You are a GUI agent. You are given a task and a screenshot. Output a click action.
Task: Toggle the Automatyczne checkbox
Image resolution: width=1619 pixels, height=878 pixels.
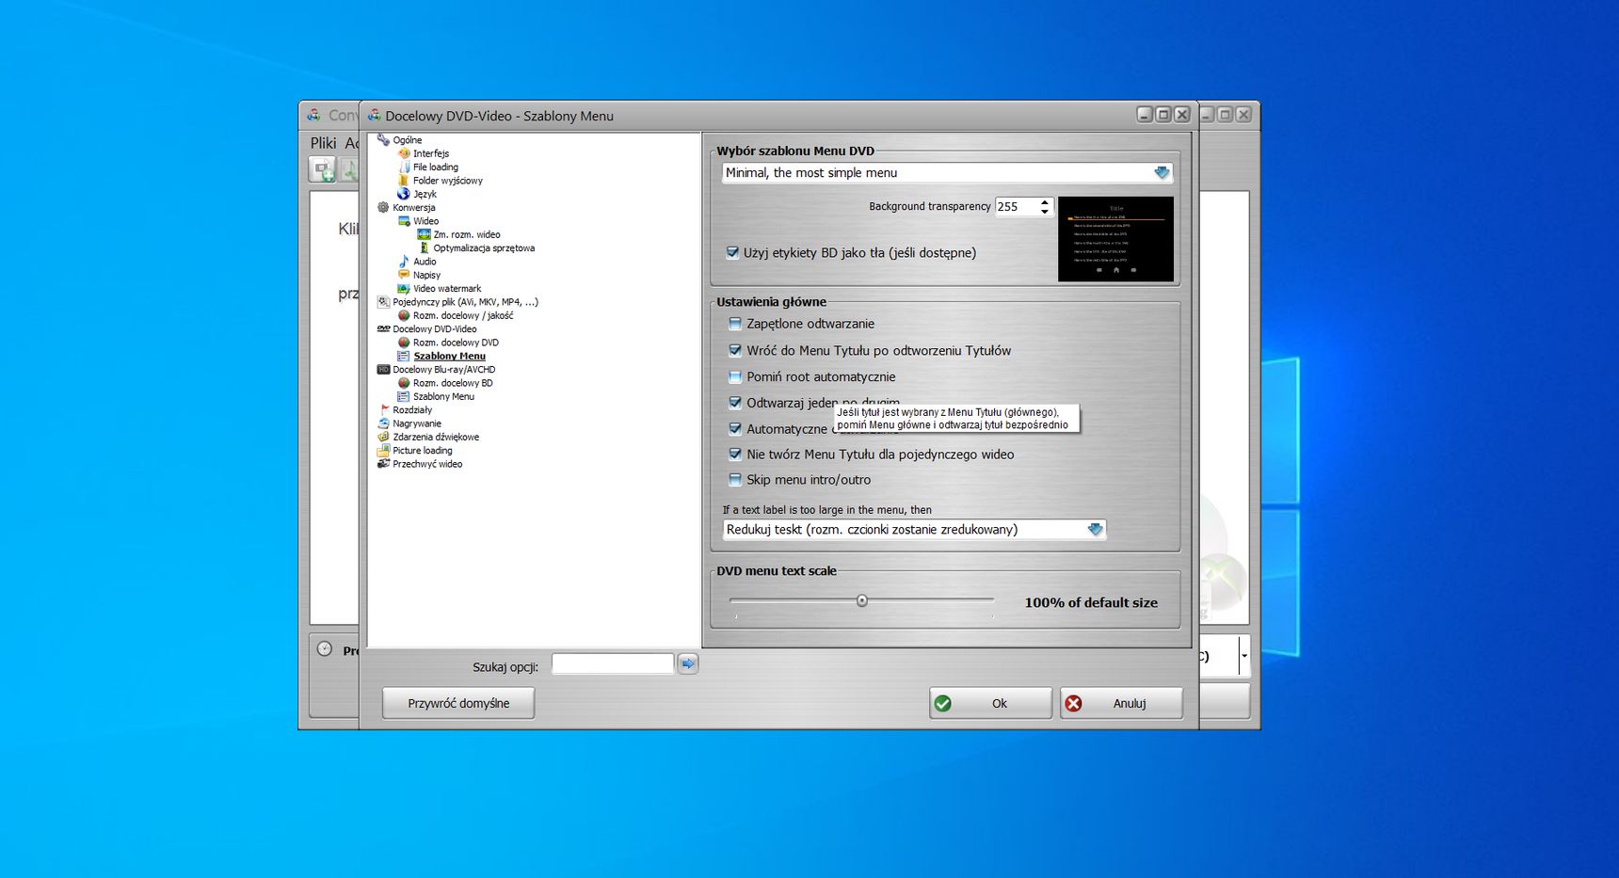[x=735, y=428]
